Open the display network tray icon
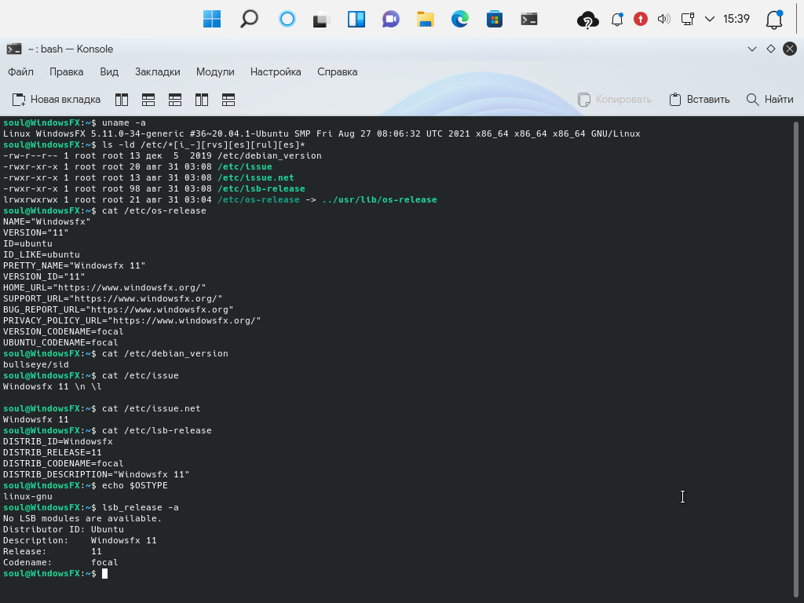This screenshot has height=603, width=804. pos(687,19)
